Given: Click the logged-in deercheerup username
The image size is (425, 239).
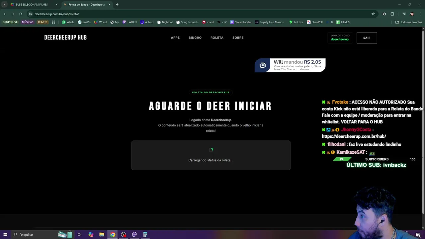Looking at the screenshot, I should 340,39.
